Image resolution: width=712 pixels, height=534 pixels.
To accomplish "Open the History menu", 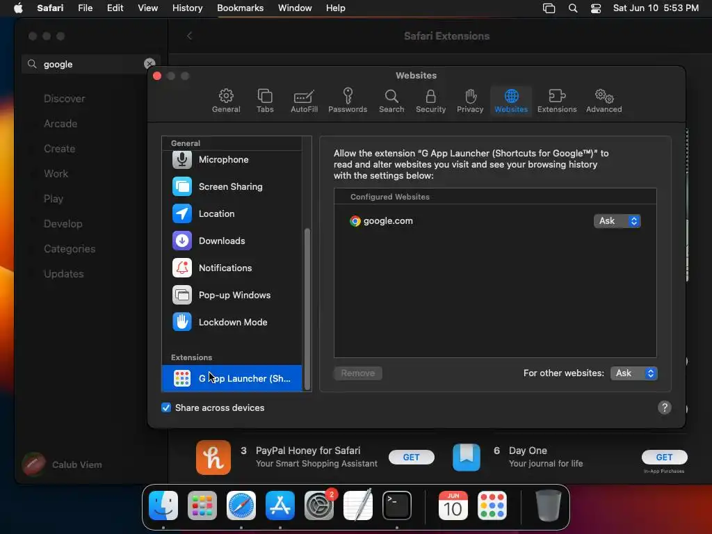I will coord(187,8).
